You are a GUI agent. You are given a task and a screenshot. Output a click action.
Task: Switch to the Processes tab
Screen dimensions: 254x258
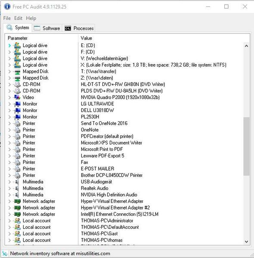[79, 28]
